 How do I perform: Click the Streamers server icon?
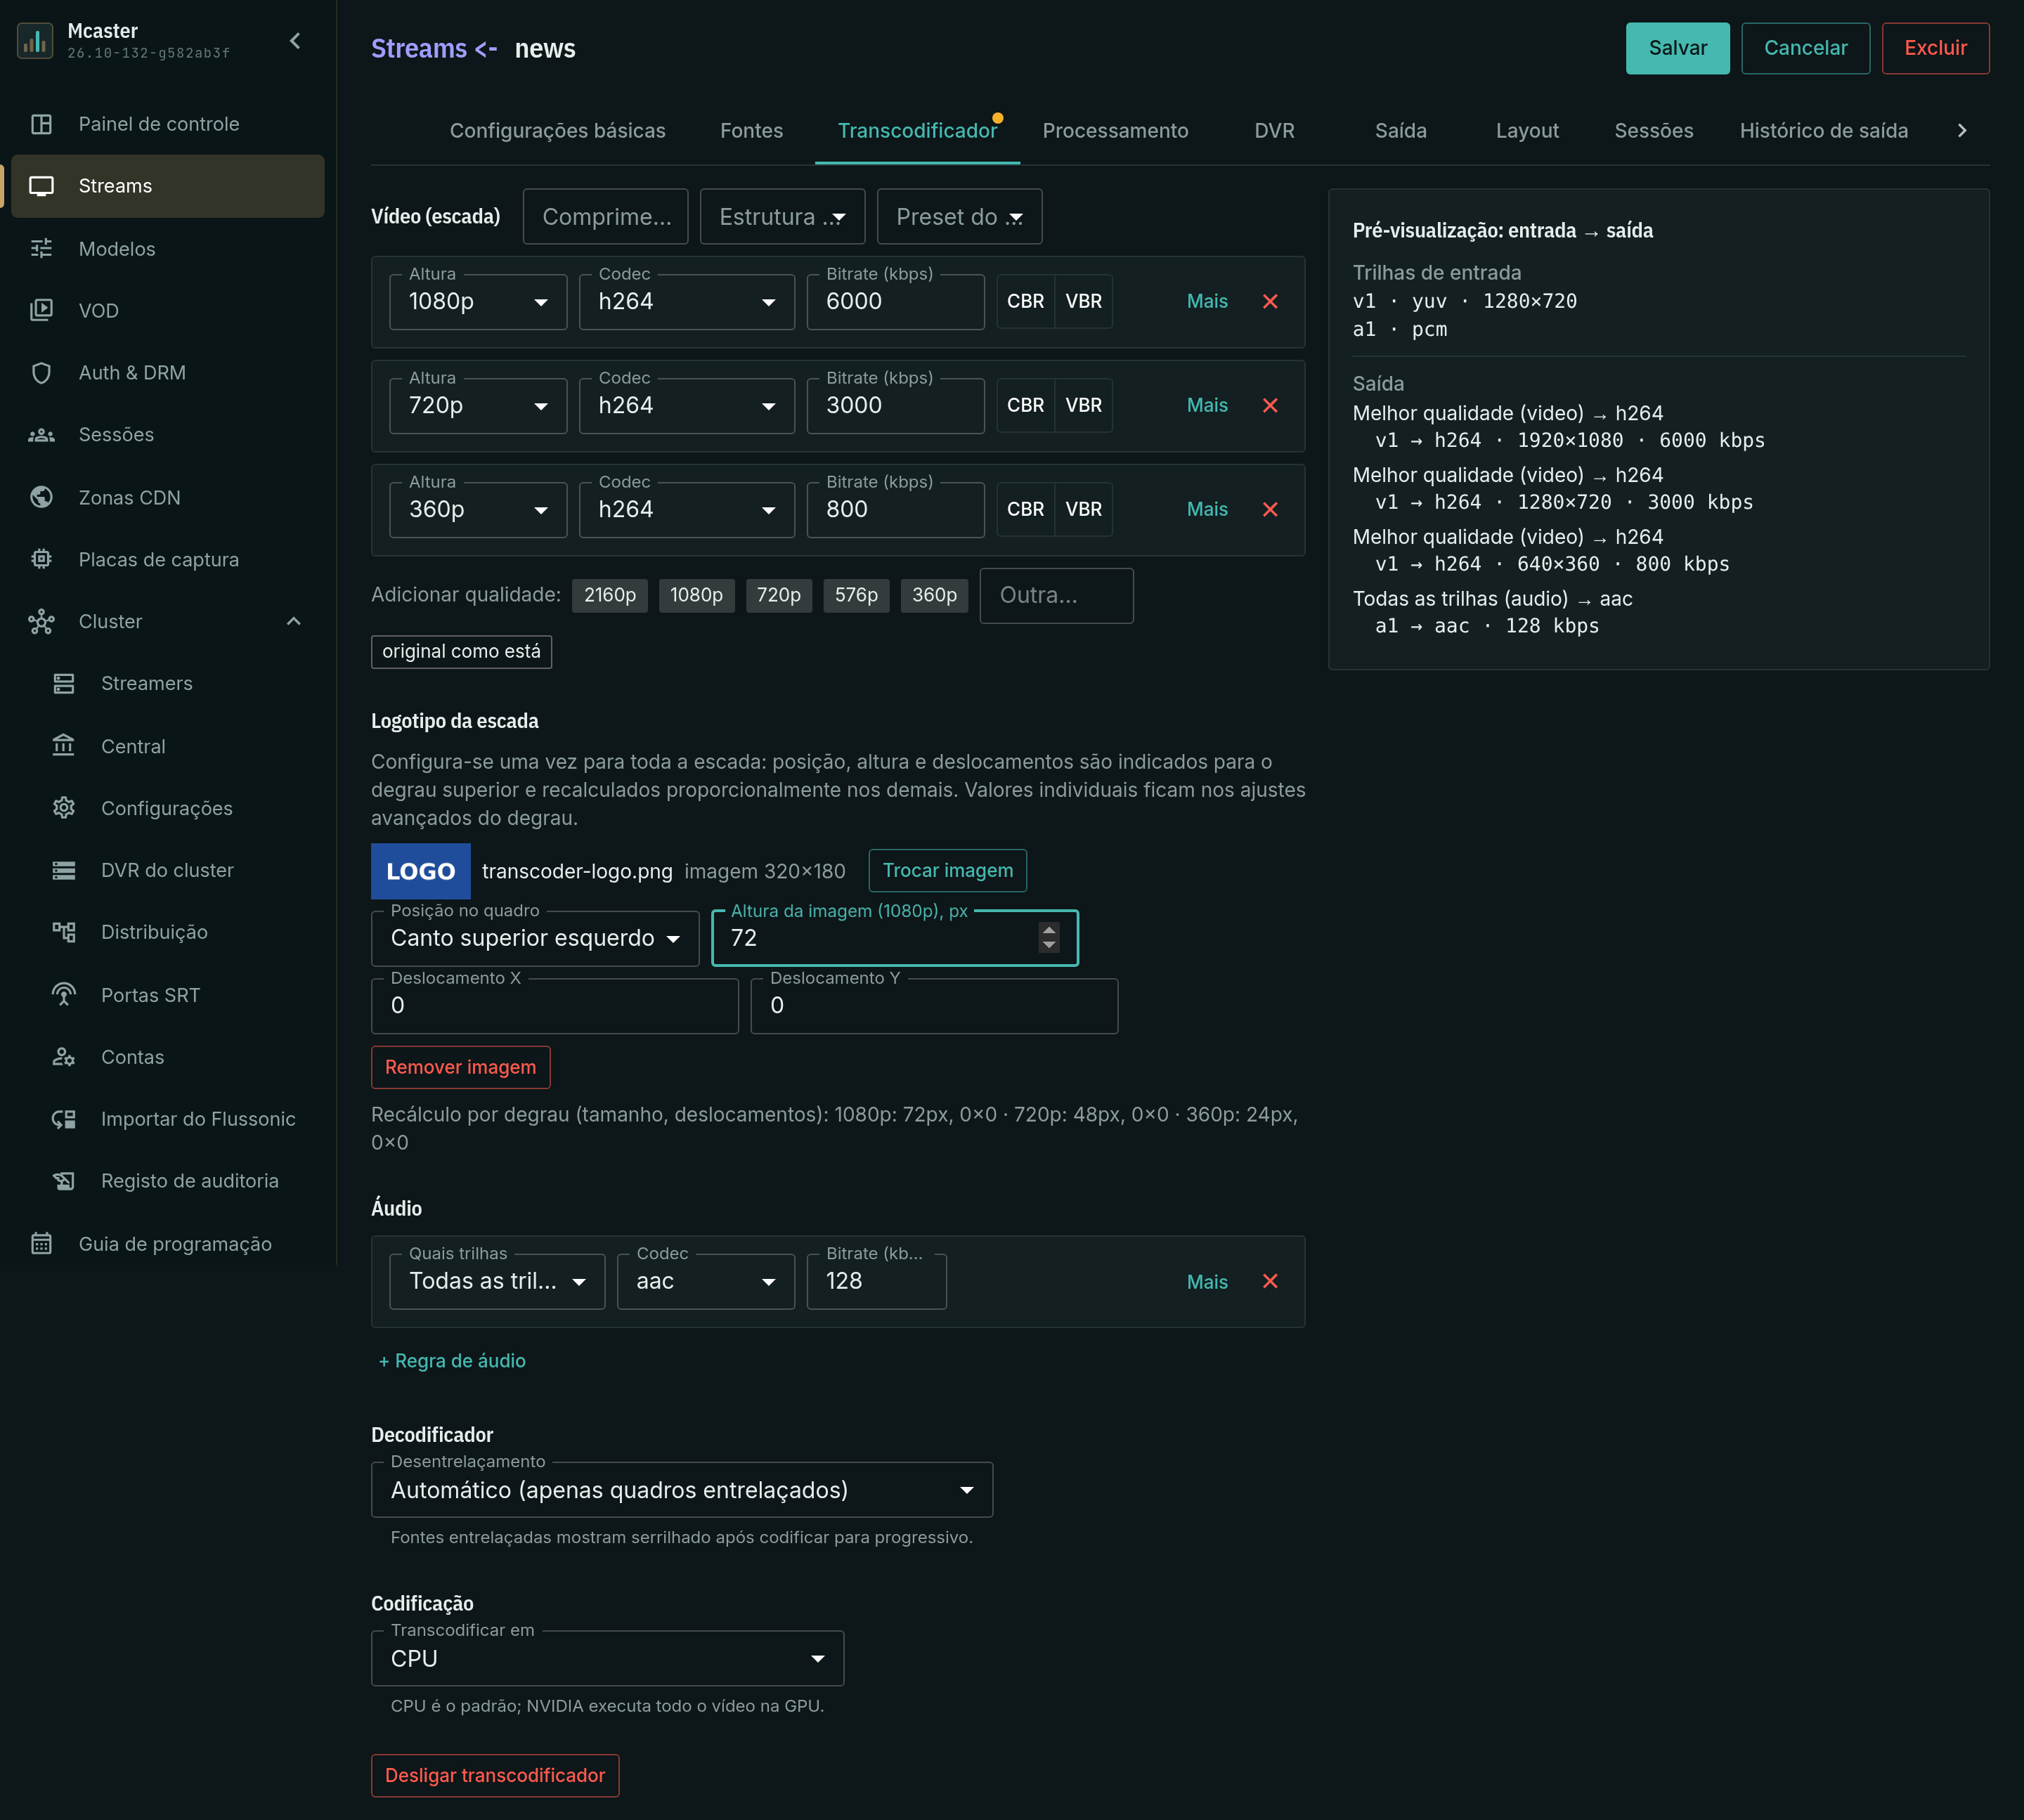(64, 683)
